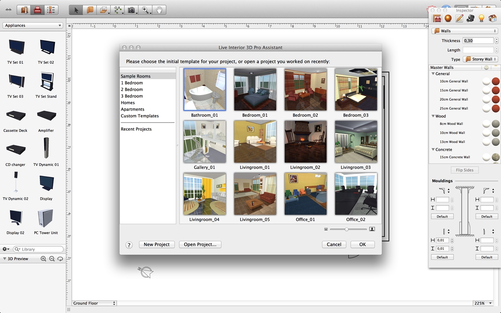Show the building elements library
This screenshot has width=501, height=313.
[25, 10]
